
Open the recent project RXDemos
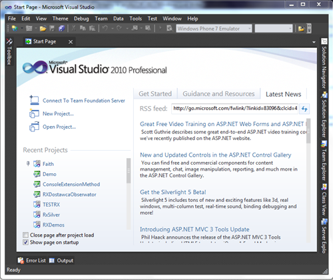[53, 225]
